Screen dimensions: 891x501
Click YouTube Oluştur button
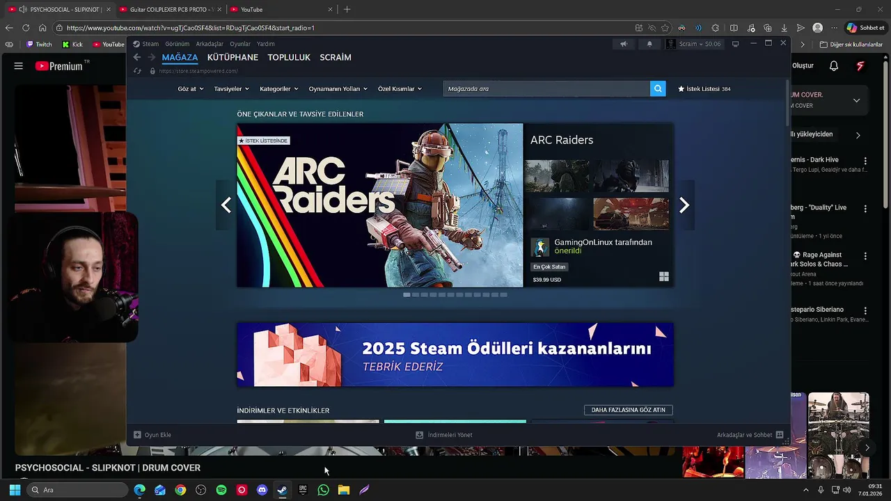[x=803, y=65]
